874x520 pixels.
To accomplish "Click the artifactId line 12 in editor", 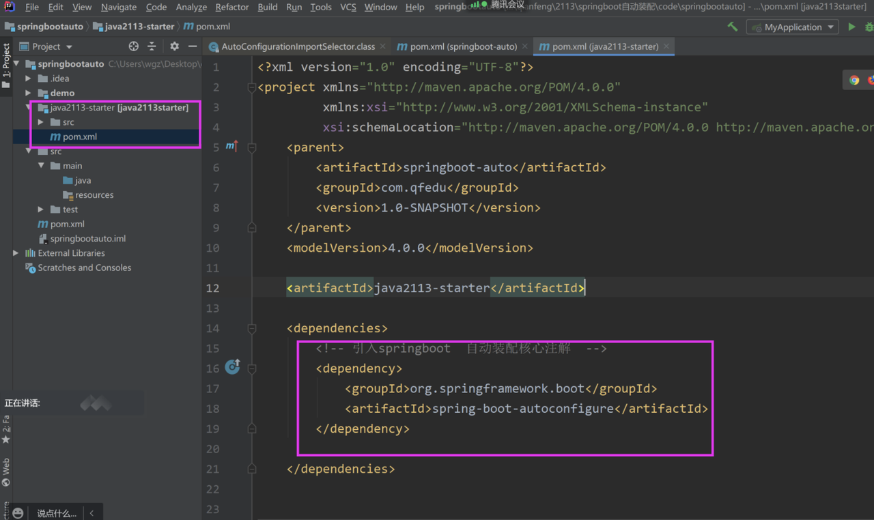I will point(436,288).
